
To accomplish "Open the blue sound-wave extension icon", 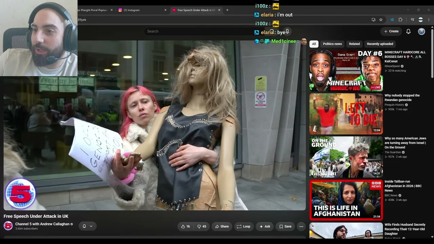I will (392, 20).
